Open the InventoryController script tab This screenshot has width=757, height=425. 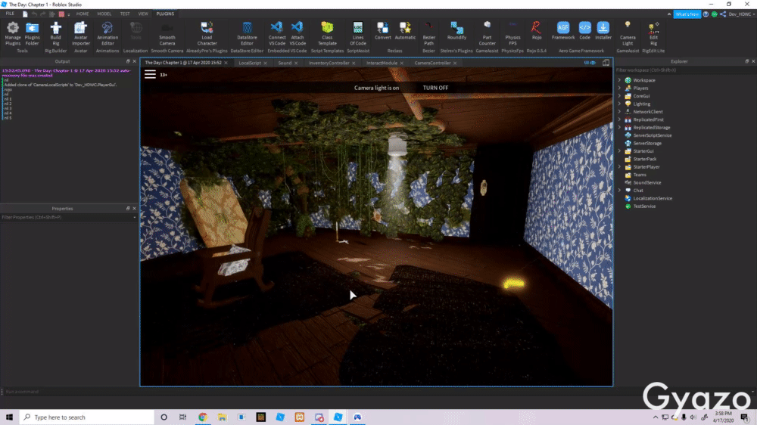329,63
